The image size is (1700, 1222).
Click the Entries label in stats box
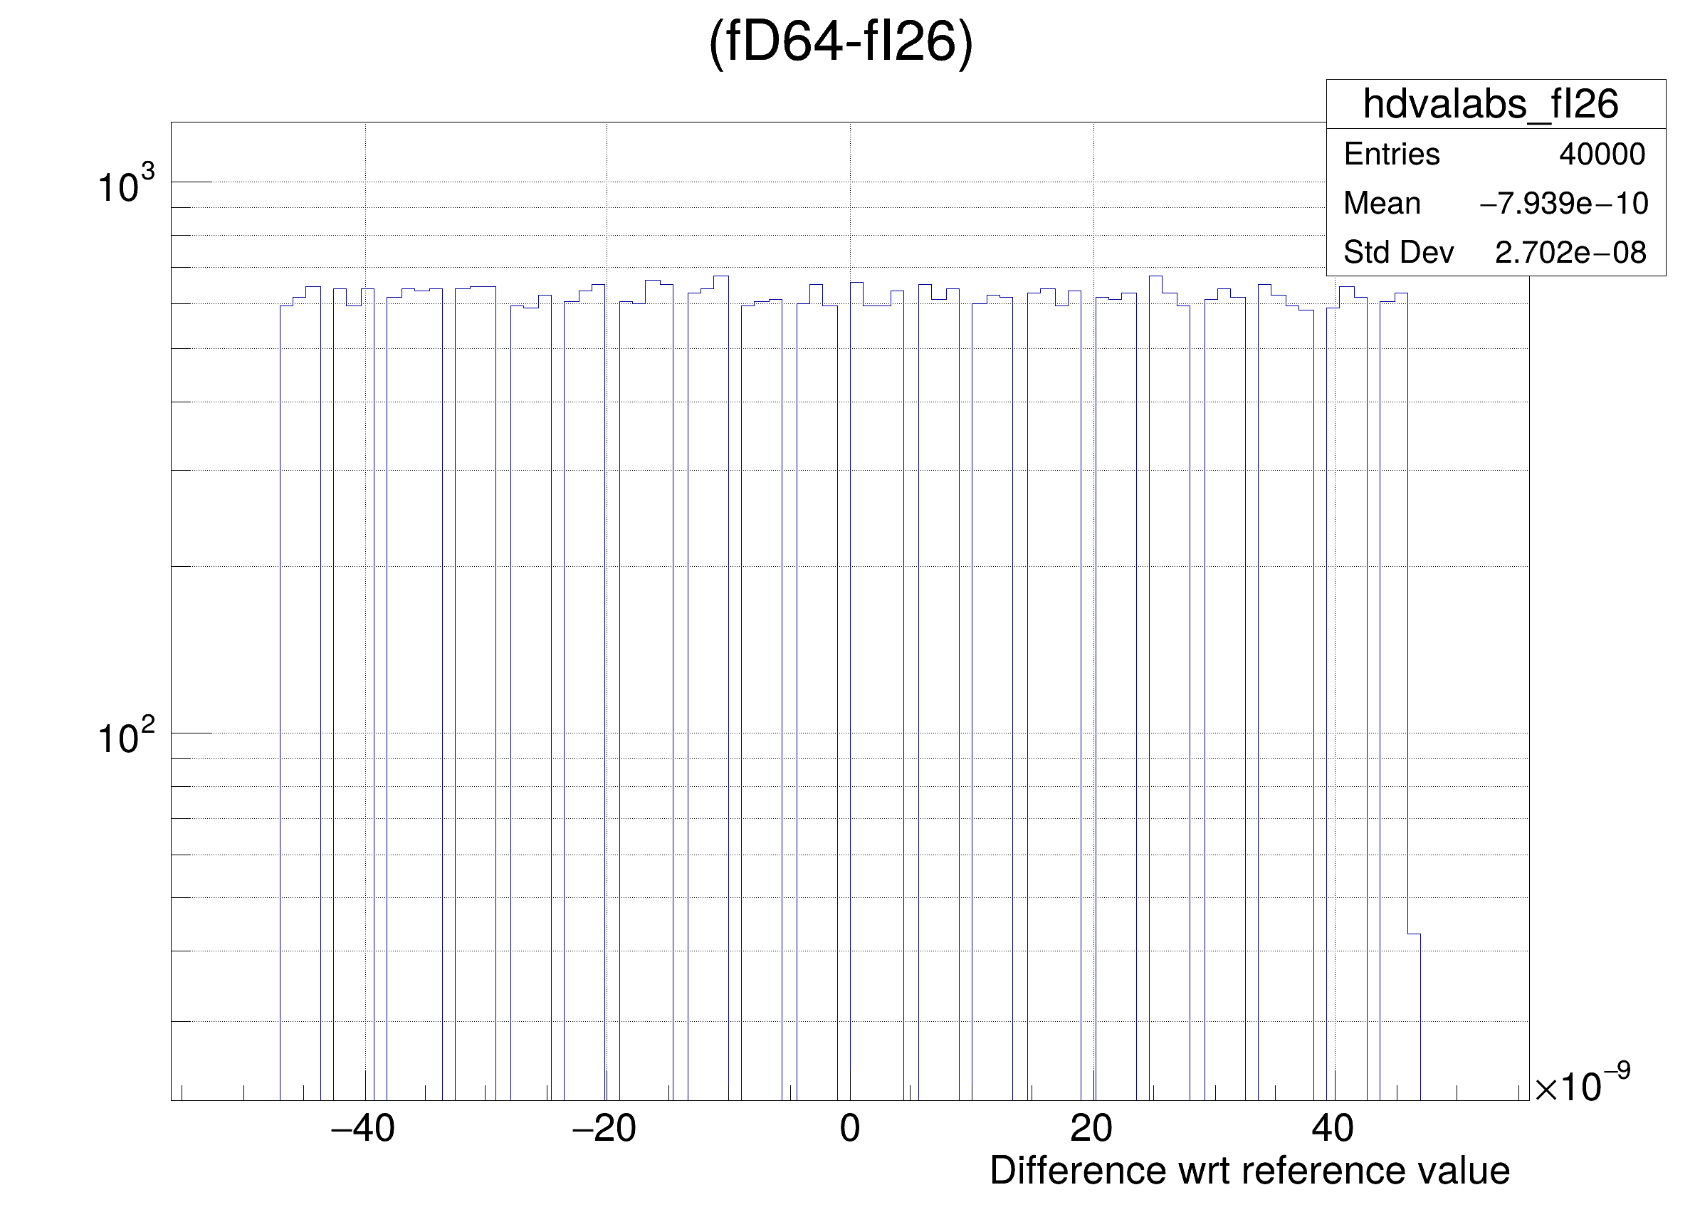point(1391,155)
